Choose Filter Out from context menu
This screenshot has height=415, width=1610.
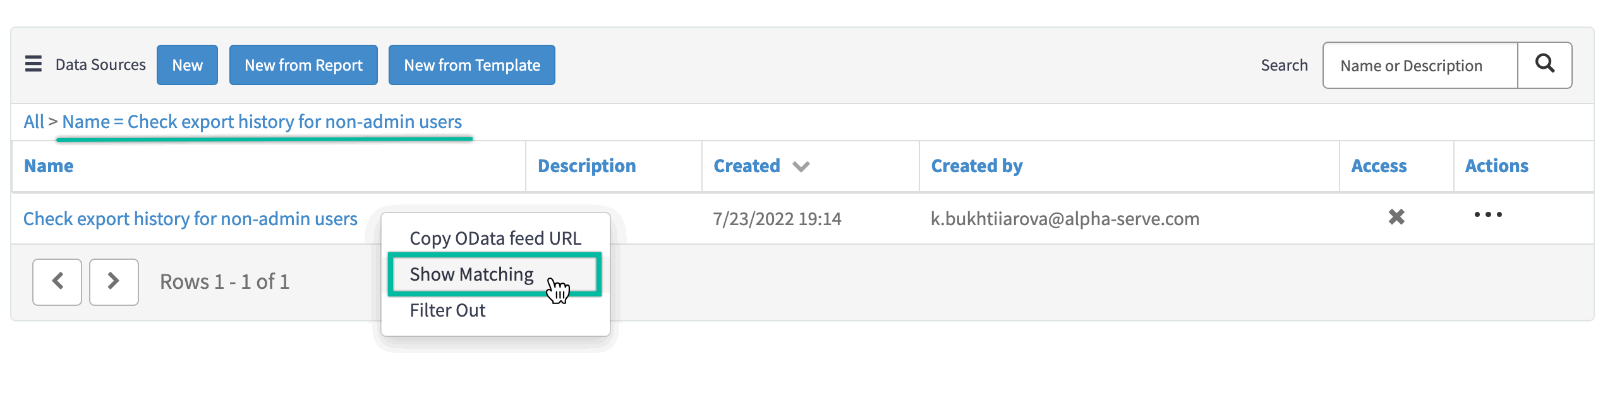(x=447, y=310)
